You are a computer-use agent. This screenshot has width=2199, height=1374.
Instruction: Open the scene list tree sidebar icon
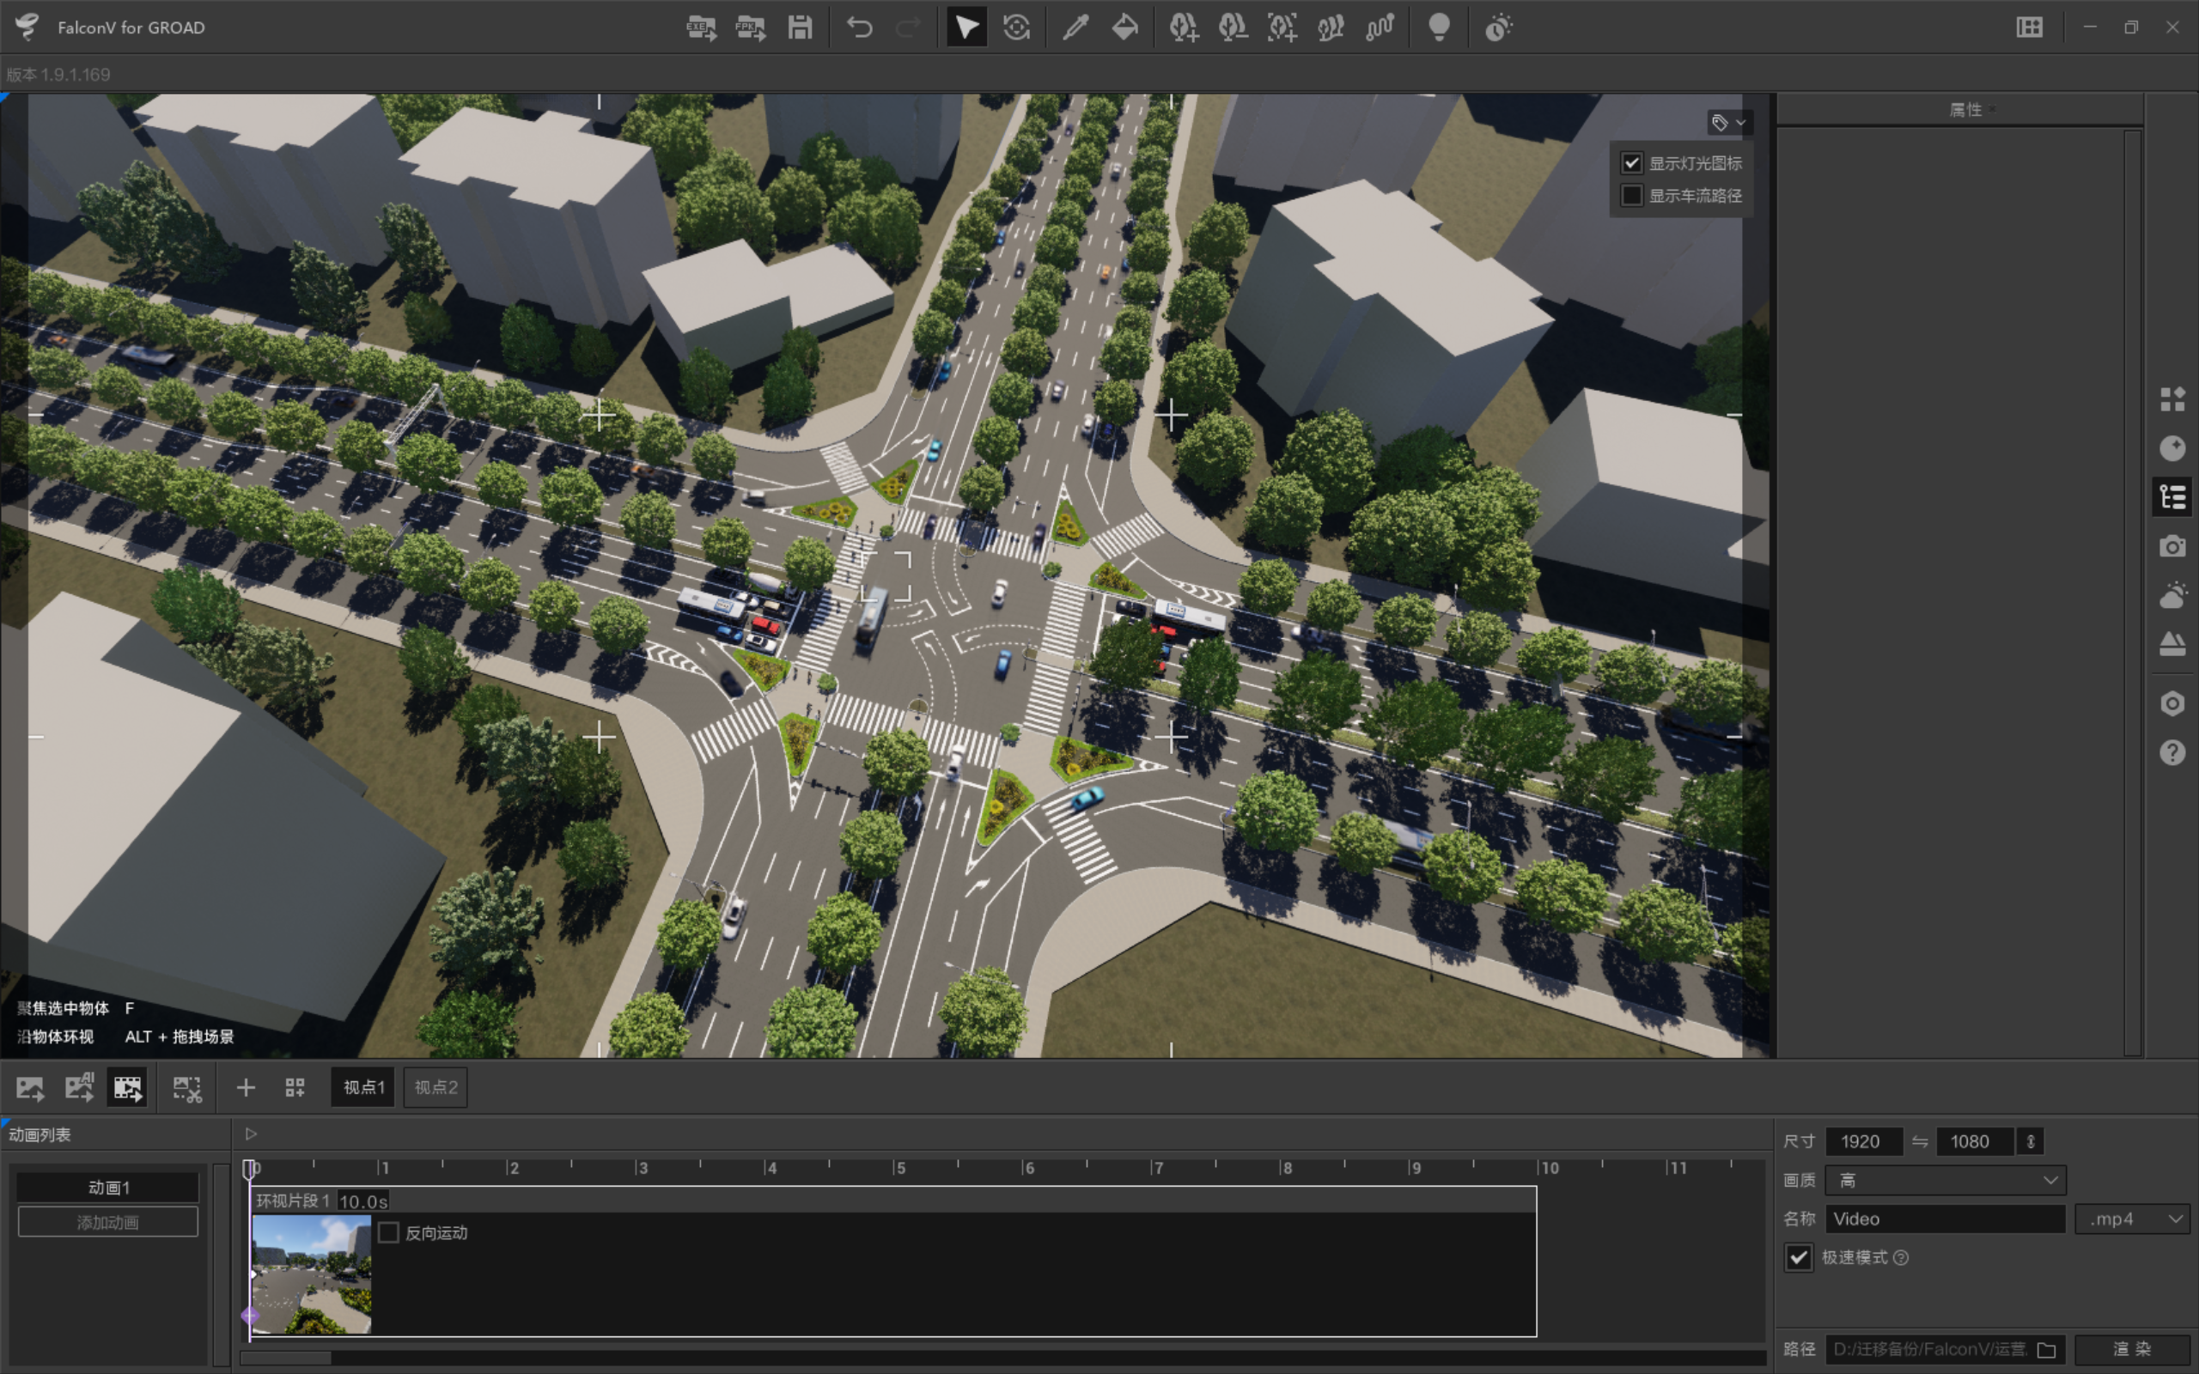pos(2172,497)
